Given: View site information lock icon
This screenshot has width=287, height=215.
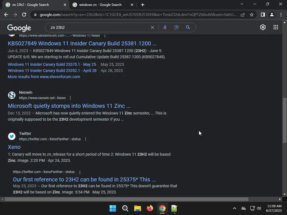Looking at the screenshot, I should [35, 15].
